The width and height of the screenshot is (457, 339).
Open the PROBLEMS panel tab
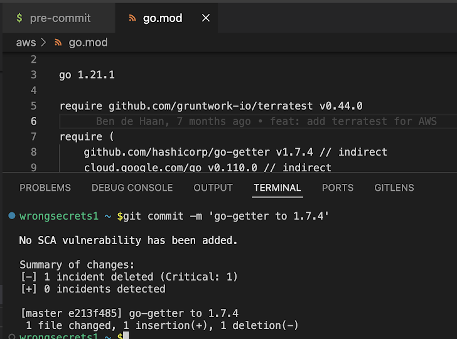(45, 188)
